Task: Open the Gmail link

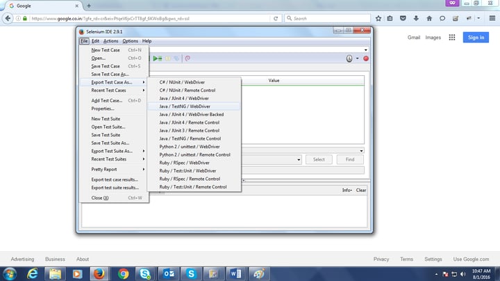Action: [414, 38]
